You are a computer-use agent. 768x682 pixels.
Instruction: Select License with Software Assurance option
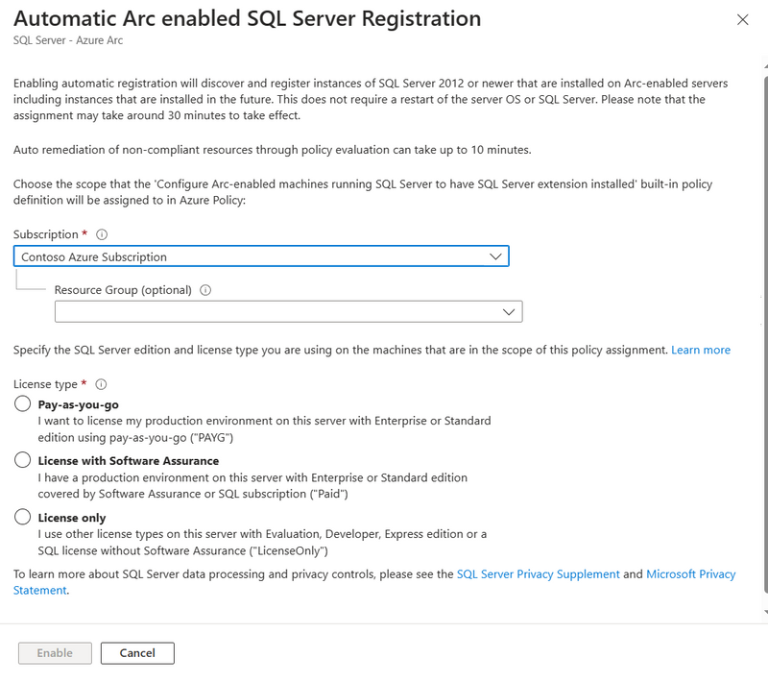22,460
